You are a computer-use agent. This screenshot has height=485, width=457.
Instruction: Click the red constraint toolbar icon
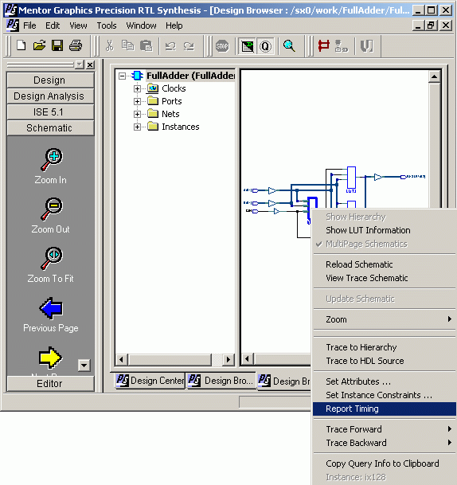324,45
